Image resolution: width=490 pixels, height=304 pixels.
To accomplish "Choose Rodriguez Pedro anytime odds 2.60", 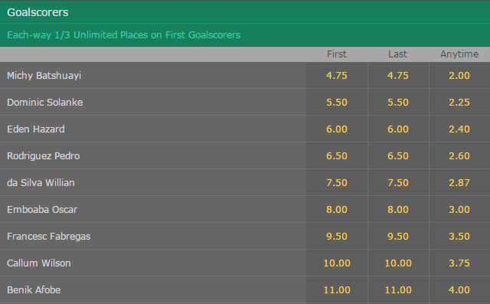I will [x=459, y=156].
